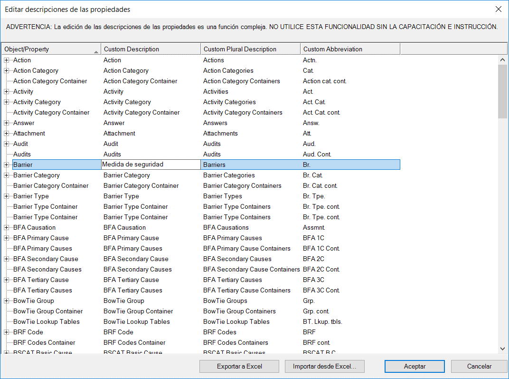Click the Custom Abbreviation column header

click(x=350, y=49)
